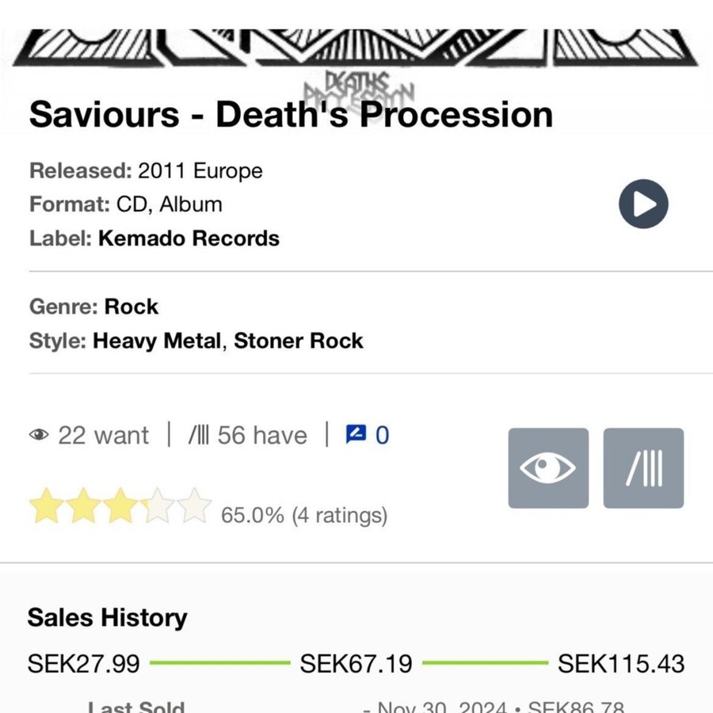The width and height of the screenshot is (713, 713).
Task: Click the median sale price SEK67.19
Action: pos(356,663)
